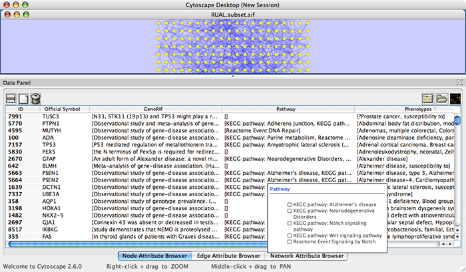This screenshot has height=272, width=466.
Task: Click the attribute list icon at toolbar right
Action: [428, 98]
